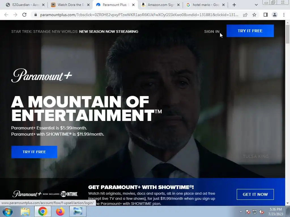This screenshot has width=290, height=217.
Task: Open the Windows Start menu
Action: pos(7,211)
